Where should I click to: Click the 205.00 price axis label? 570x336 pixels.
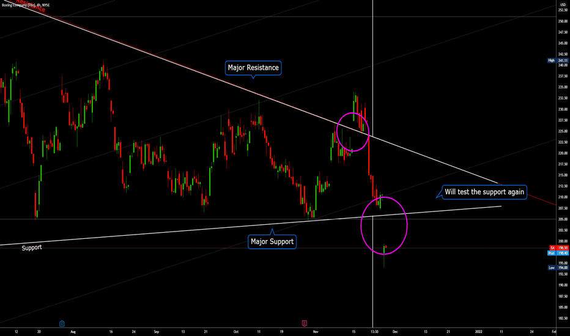pyautogui.click(x=563, y=219)
